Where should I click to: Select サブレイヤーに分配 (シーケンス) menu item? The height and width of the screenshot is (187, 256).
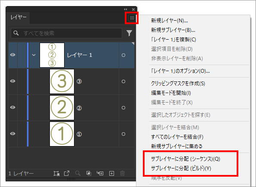185,159
